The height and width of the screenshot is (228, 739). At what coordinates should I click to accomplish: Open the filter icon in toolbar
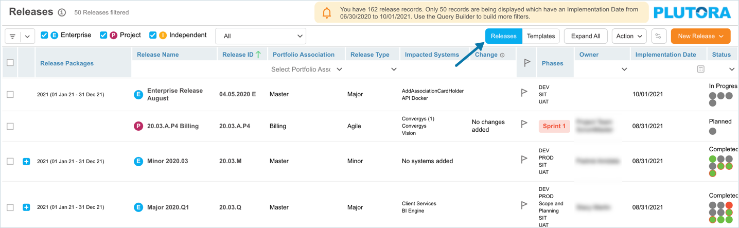pos(13,37)
